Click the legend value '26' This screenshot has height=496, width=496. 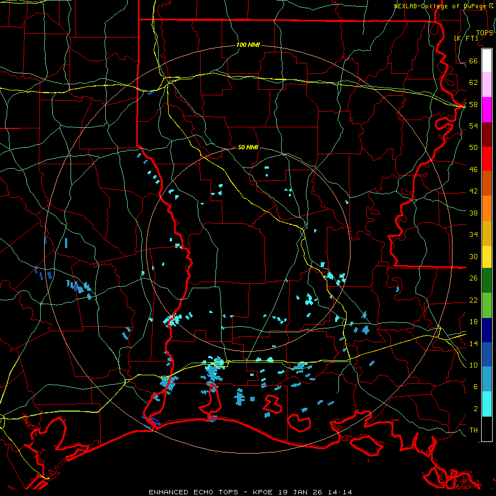(x=473, y=278)
